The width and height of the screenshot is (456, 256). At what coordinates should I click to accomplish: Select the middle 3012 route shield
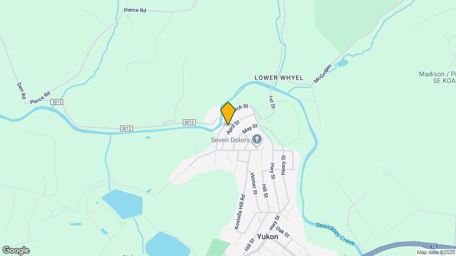pyautogui.click(x=126, y=128)
